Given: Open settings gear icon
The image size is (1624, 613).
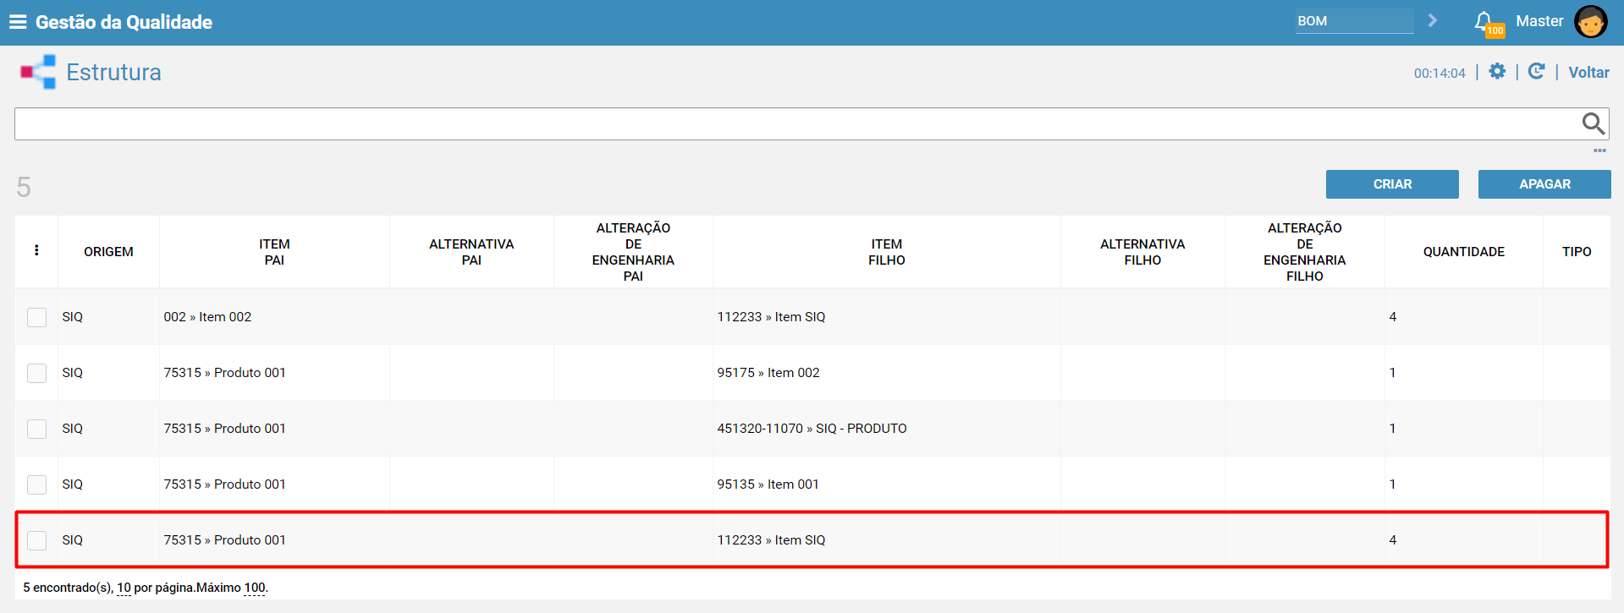Looking at the screenshot, I should [x=1497, y=72].
